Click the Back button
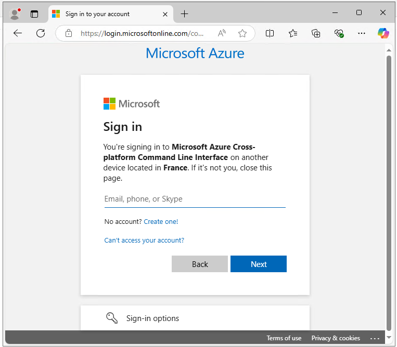 tap(200, 264)
